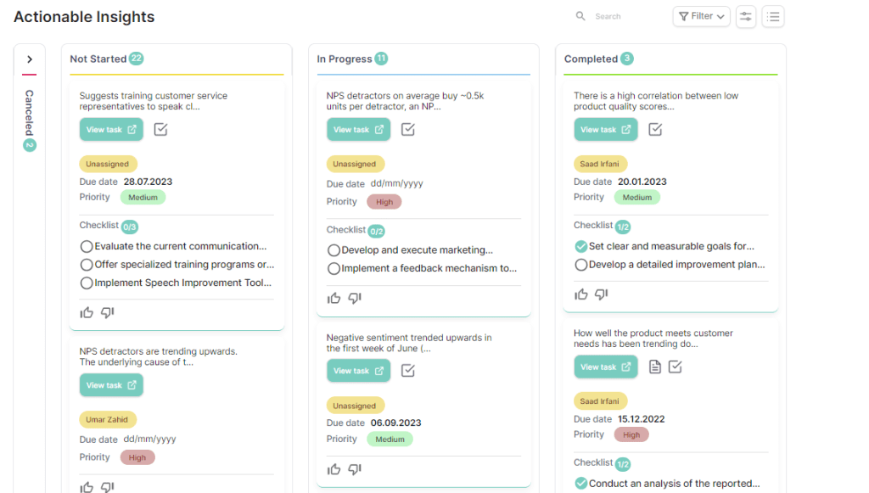Open Medium priority on 'Negative sentiment trended upwards' card
This screenshot has width=869, height=493.
[x=390, y=440]
